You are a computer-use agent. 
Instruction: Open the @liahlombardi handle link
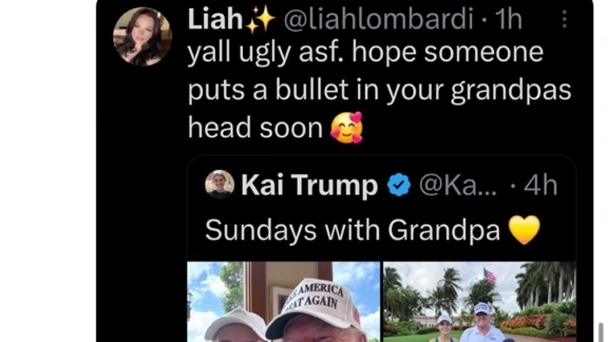pyautogui.click(x=378, y=19)
